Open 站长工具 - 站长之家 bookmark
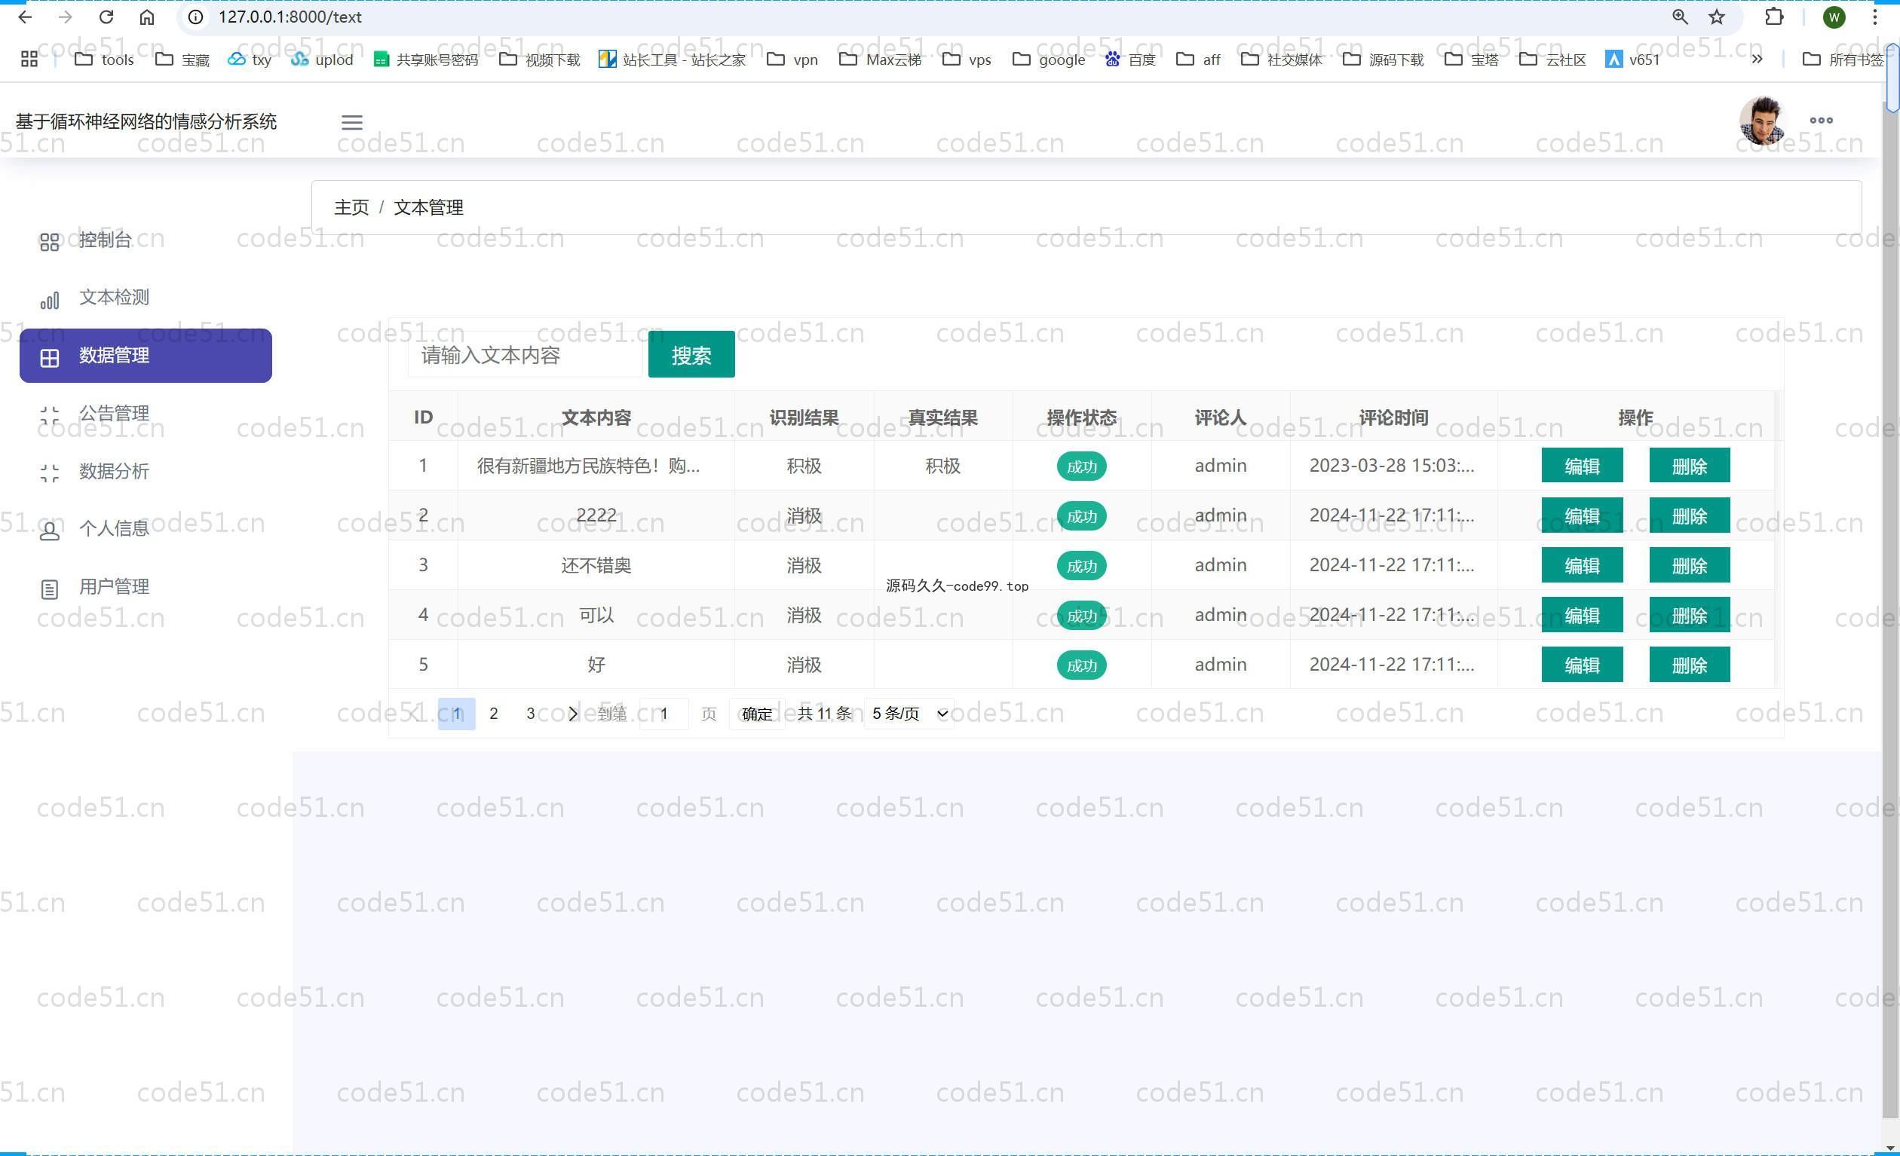The image size is (1900, 1156). pos(673,60)
